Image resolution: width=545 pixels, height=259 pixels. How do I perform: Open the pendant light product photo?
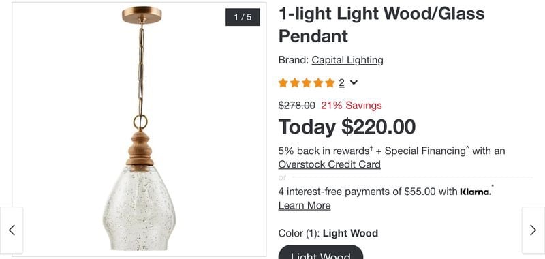[140, 129]
